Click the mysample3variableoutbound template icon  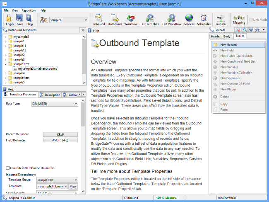pyautogui.click(x=15, y=68)
